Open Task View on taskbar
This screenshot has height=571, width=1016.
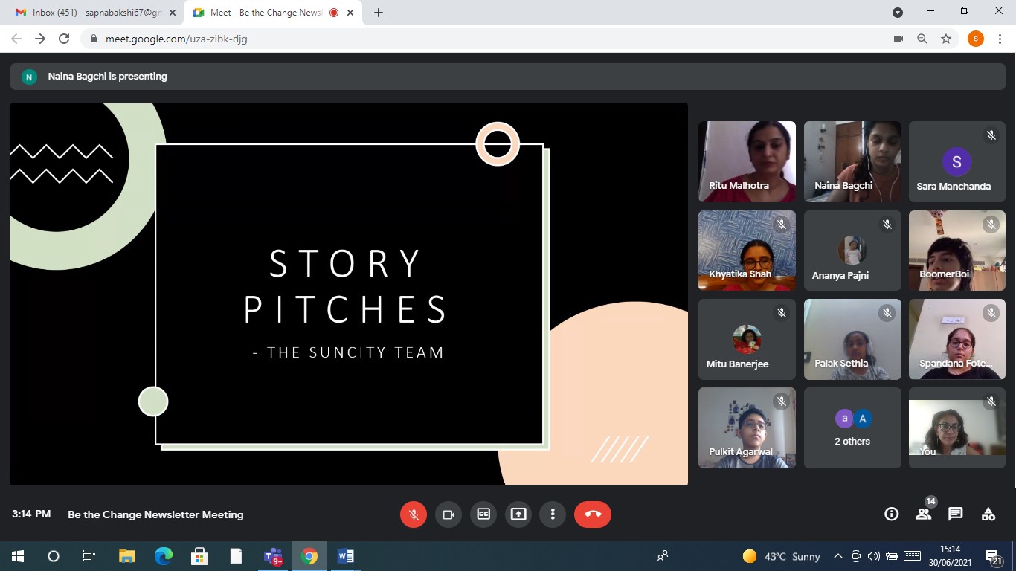89,556
